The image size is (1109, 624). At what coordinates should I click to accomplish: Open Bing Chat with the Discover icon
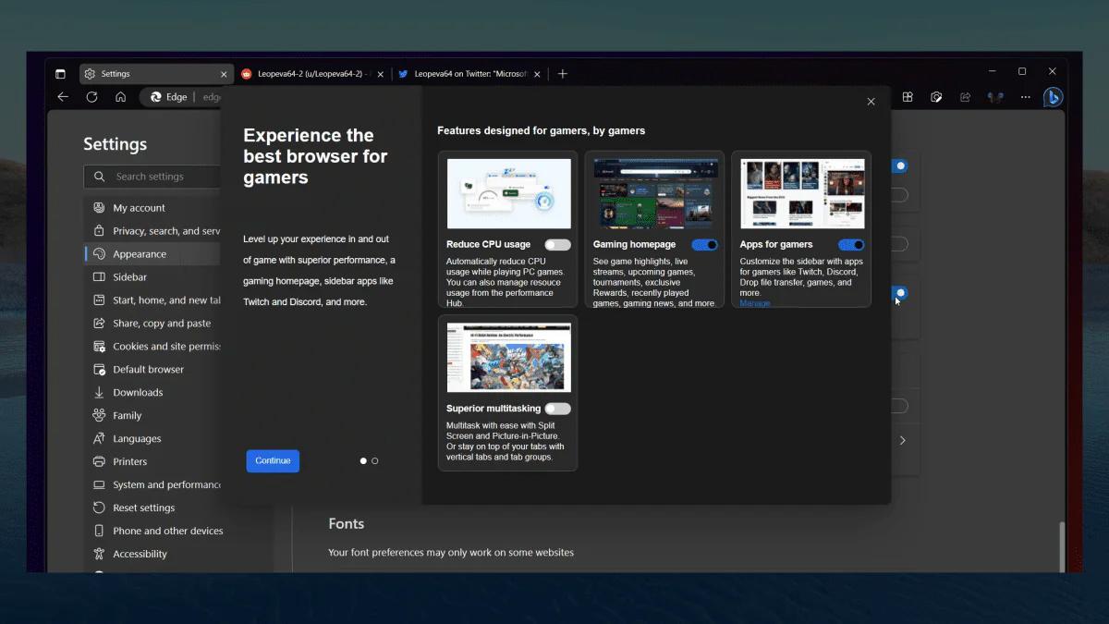[x=1053, y=96]
